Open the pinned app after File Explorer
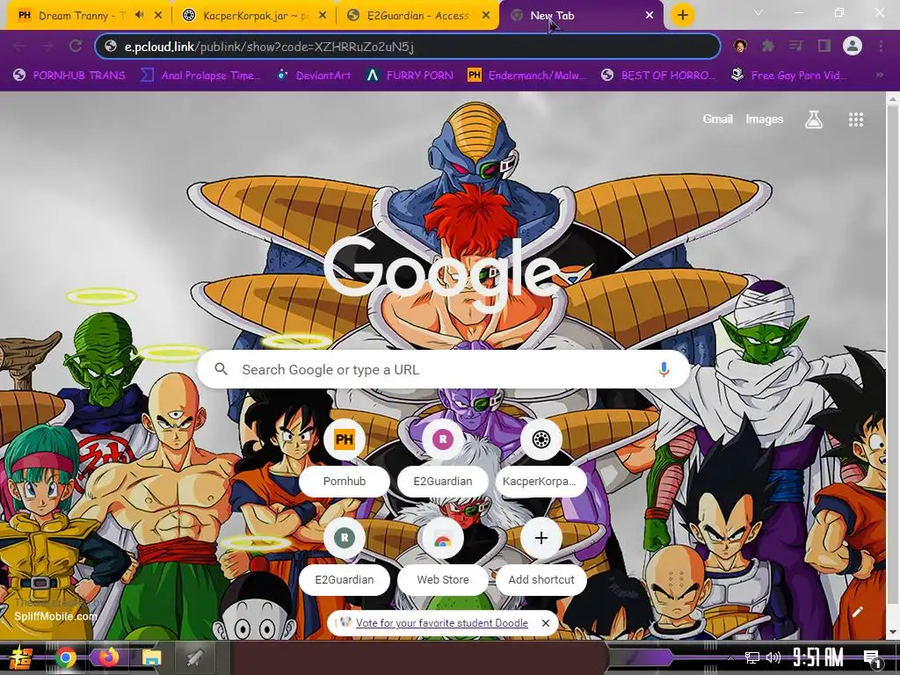 click(x=195, y=657)
